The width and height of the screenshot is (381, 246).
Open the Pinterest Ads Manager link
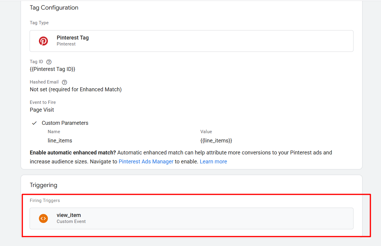pos(146,162)
